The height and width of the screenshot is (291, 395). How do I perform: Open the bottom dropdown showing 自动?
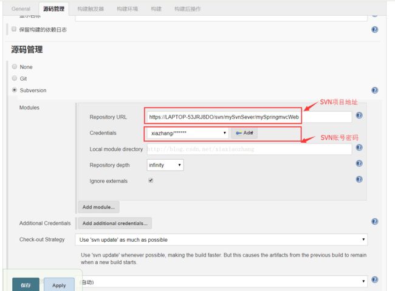point(223,282)
